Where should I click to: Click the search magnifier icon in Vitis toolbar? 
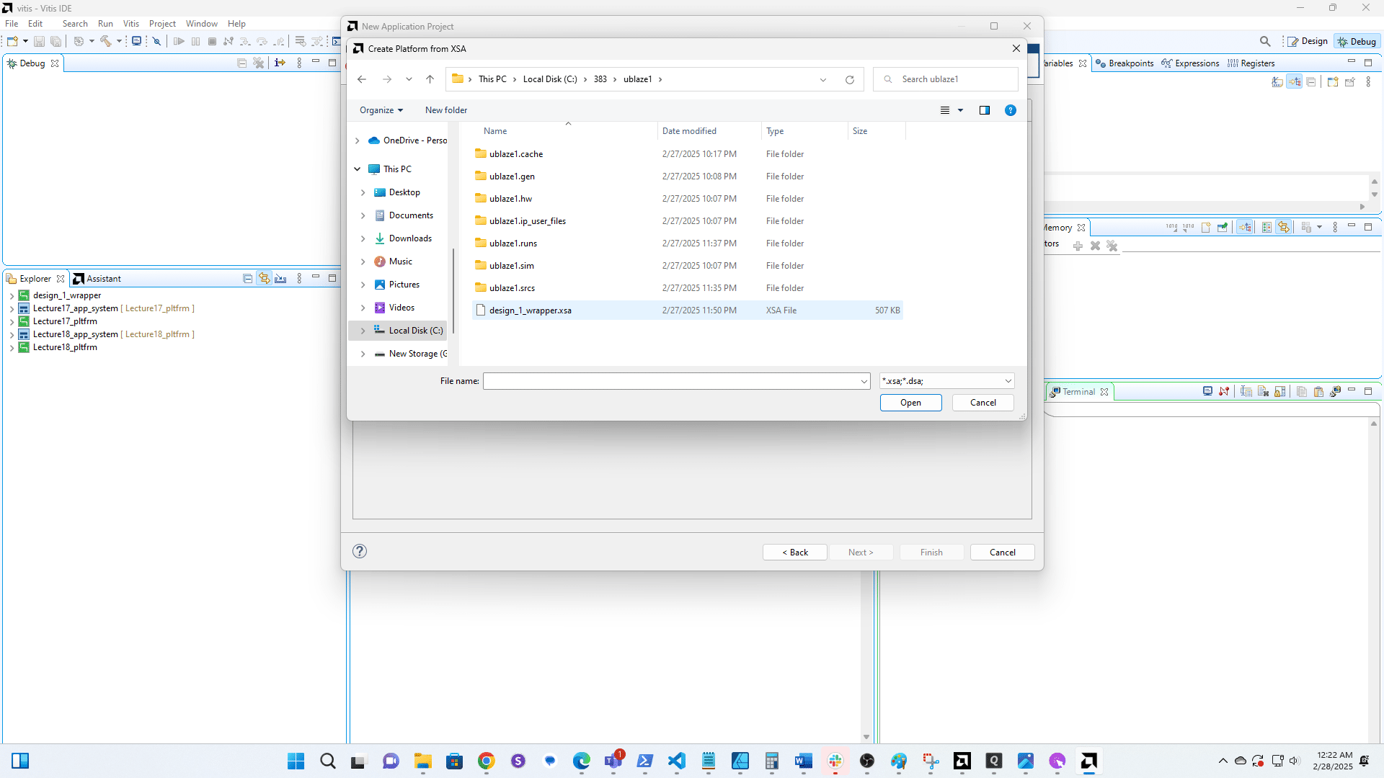point(1265,41)
